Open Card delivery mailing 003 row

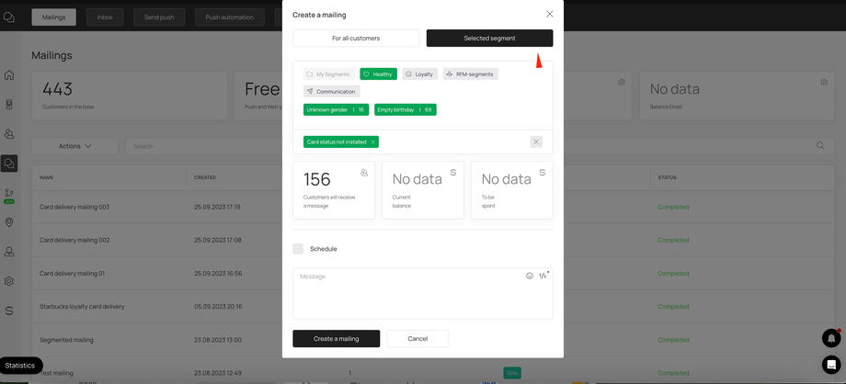(x=433, y=207)
